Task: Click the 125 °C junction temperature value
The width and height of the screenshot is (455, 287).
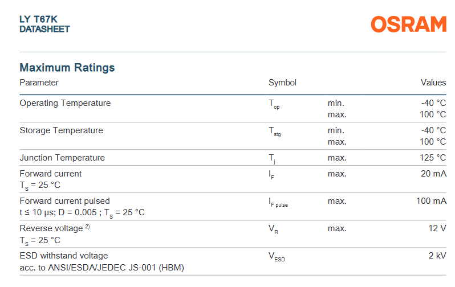Action: (433, 158)
